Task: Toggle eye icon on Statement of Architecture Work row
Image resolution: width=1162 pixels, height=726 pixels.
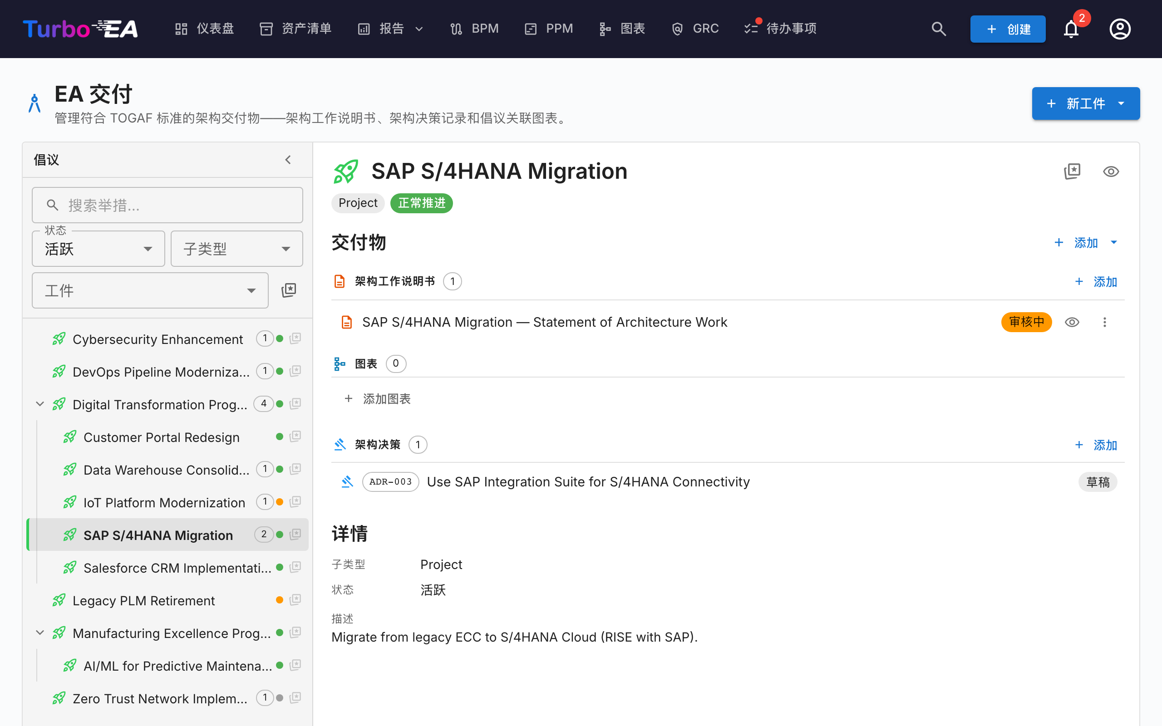Action: tap(1072, 322)
